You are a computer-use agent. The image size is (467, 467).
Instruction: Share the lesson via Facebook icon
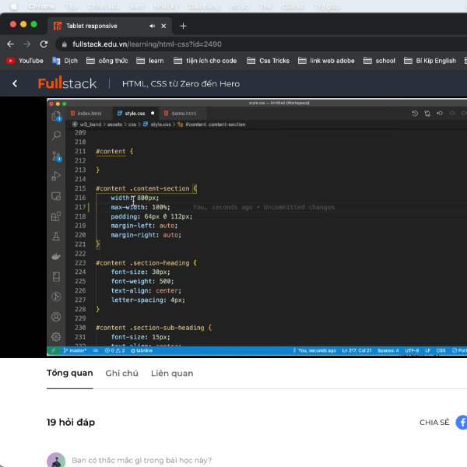pos(461,423)
